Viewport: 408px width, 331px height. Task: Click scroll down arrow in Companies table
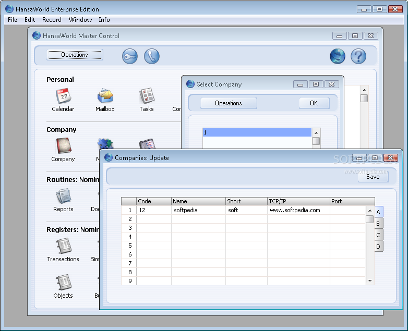(370, 281)
